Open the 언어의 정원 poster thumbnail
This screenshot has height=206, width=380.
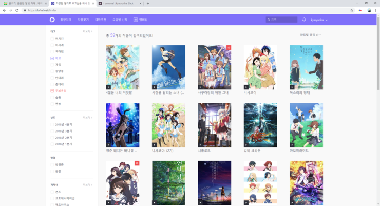click(168, 183)
